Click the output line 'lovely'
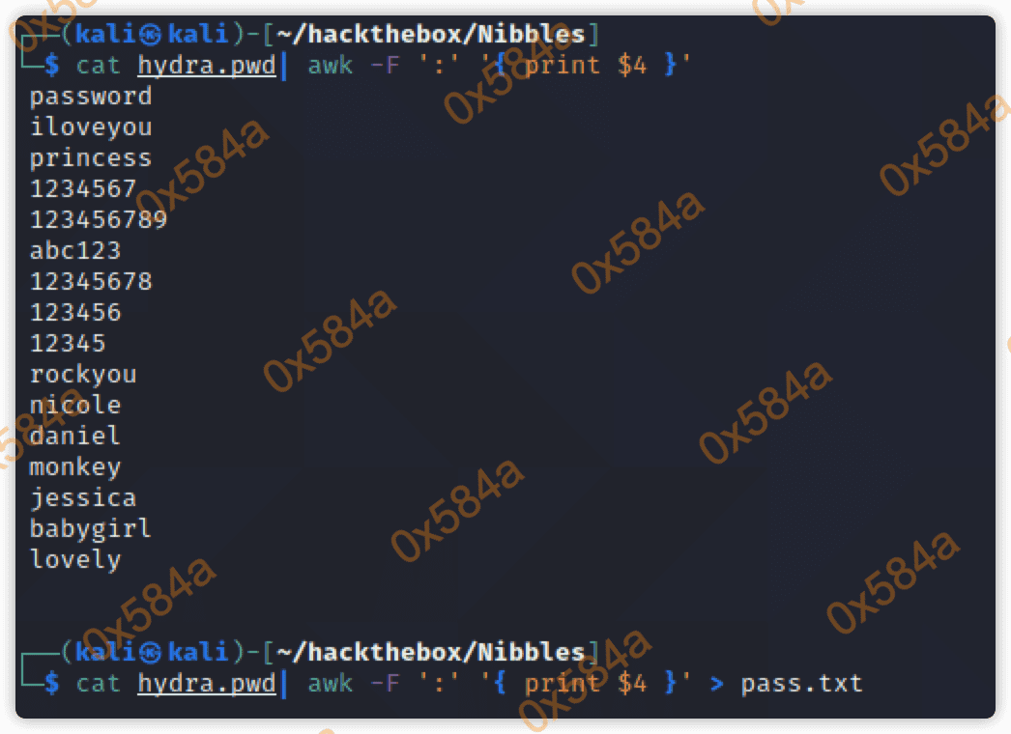Viewport: 1011px width, 734px height. 75,559
